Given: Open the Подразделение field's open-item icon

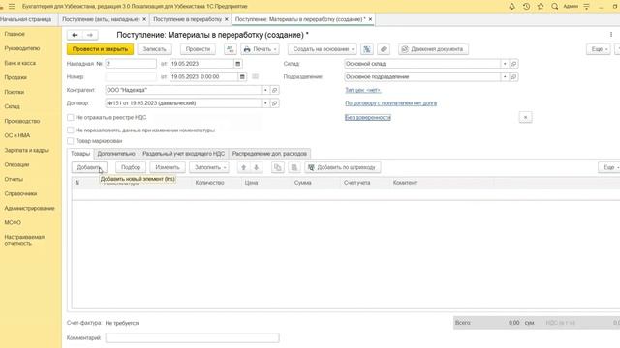Looking at the screenshot, I should click(x=514, y=77).
